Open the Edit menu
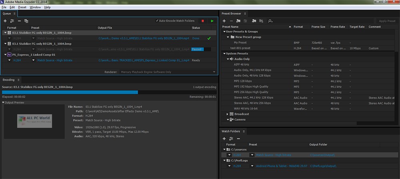The image size is (400, 179). pyautogui.click(x=12, y=8)
